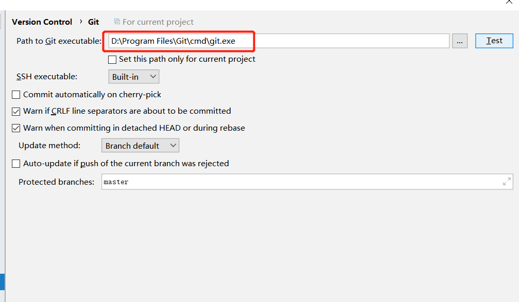Image resolution: width=519 pixels, height=302 pixels.
Task: Open the Update method dropdown
Action: [x=140, y=145]
